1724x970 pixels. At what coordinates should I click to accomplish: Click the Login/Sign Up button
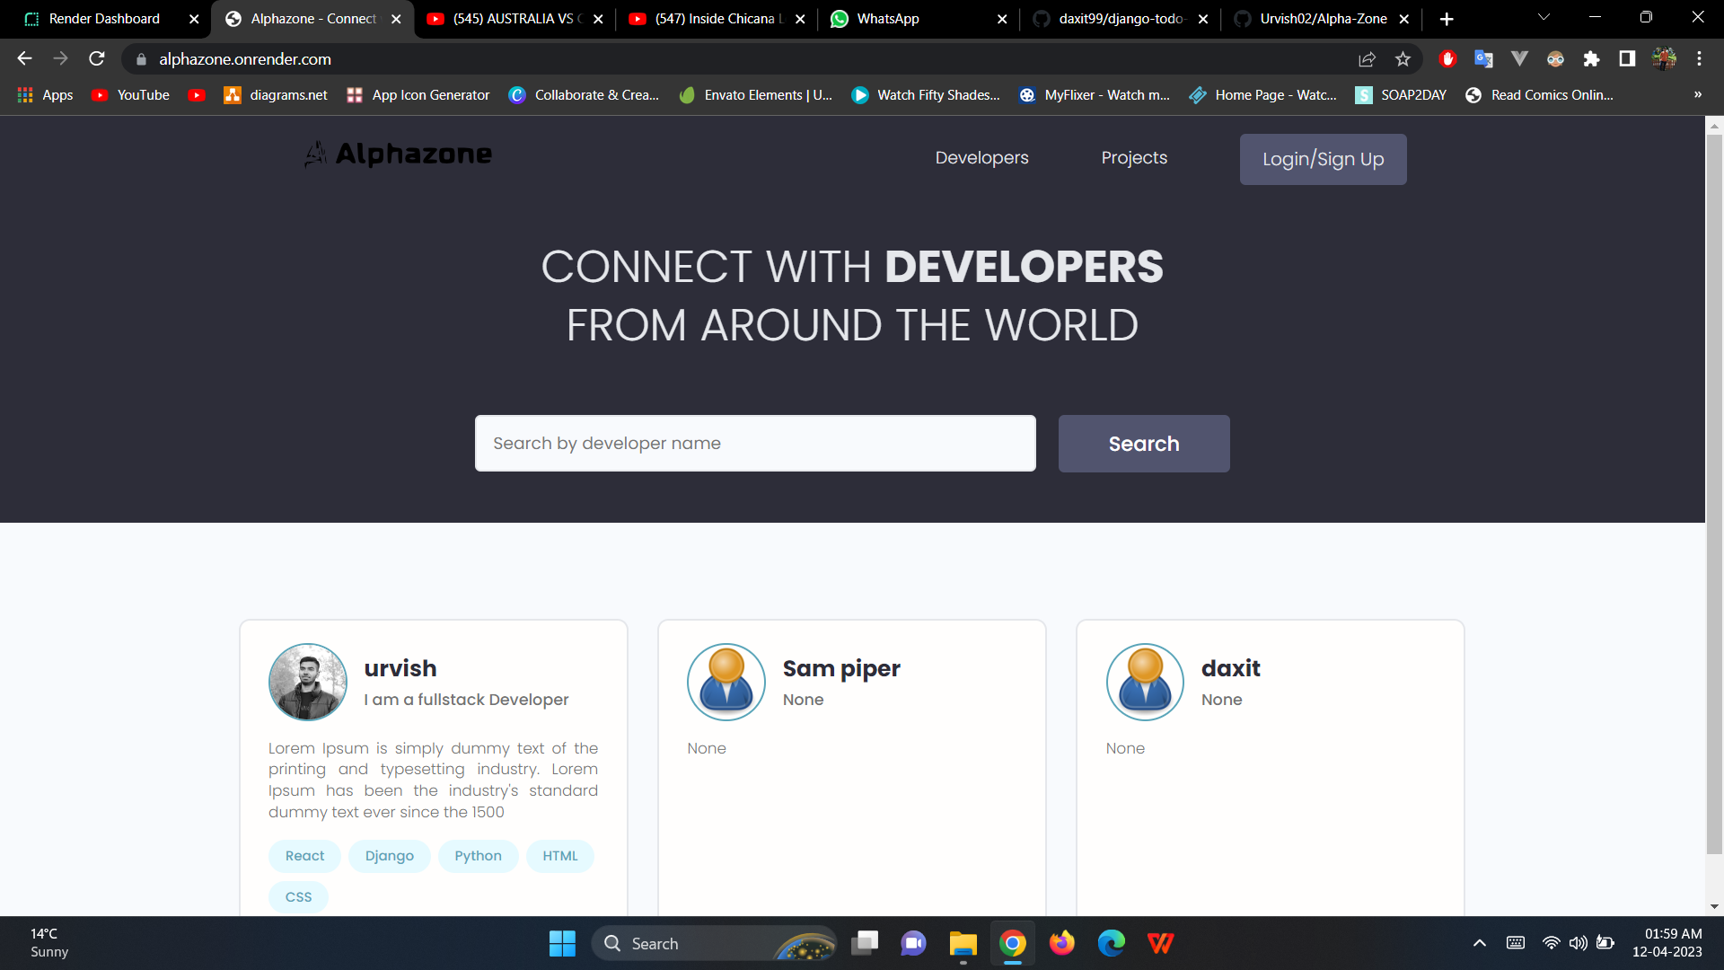tap(1323, 159)
